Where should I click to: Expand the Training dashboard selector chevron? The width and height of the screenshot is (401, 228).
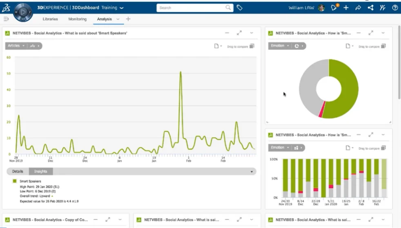click(x=122, y=8)
